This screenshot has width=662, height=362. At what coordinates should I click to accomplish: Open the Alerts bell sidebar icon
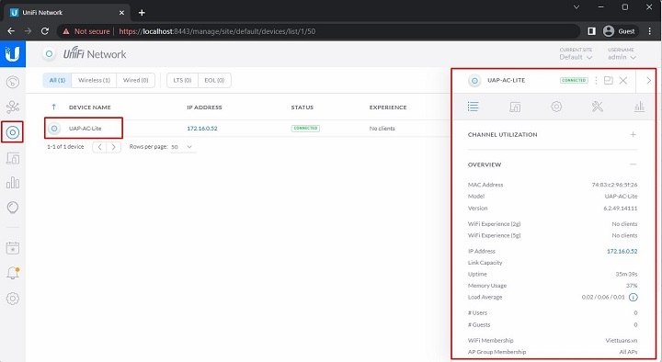pyautogui.click(x=13, y=273)
